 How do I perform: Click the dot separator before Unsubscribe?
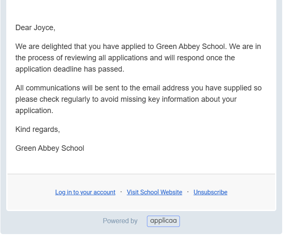(188, 192)
